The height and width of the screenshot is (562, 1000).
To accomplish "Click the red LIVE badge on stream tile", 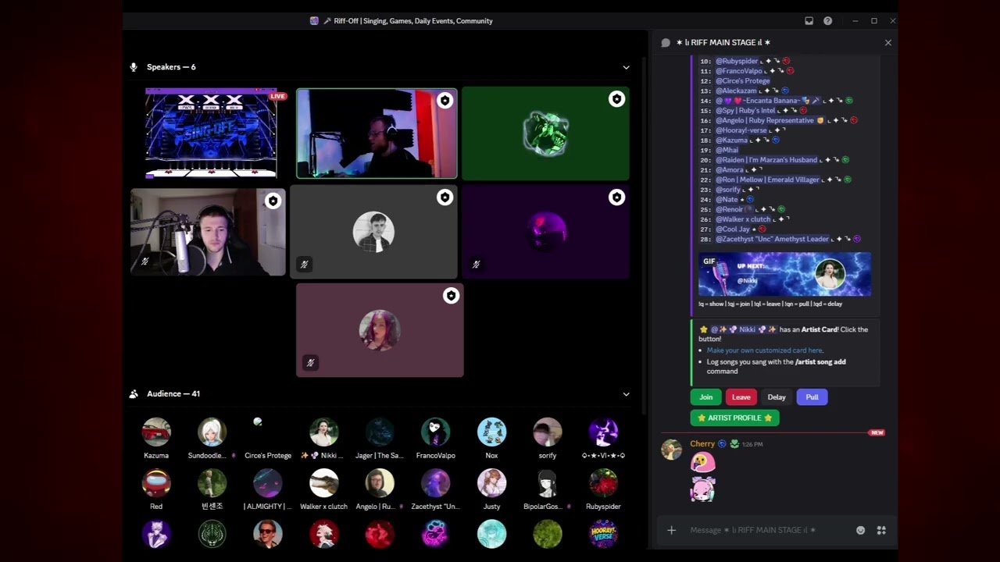I will pos(277,96).
